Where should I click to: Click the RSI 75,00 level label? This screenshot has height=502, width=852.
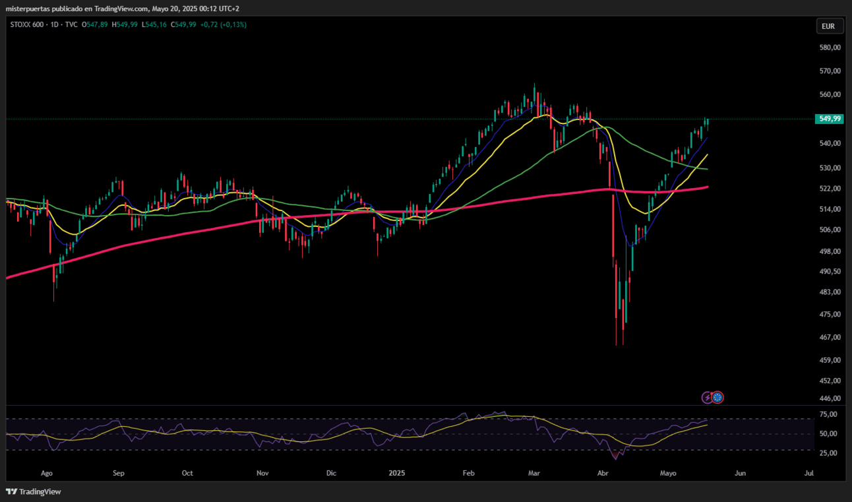(x=828, y=414)
